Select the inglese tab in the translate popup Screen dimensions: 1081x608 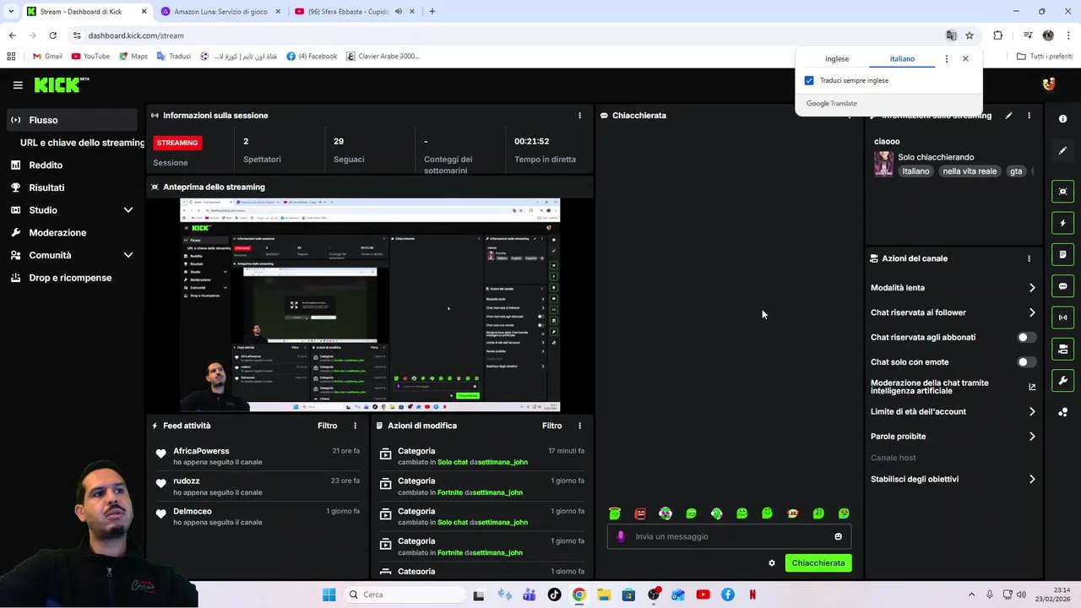point(837,59)
